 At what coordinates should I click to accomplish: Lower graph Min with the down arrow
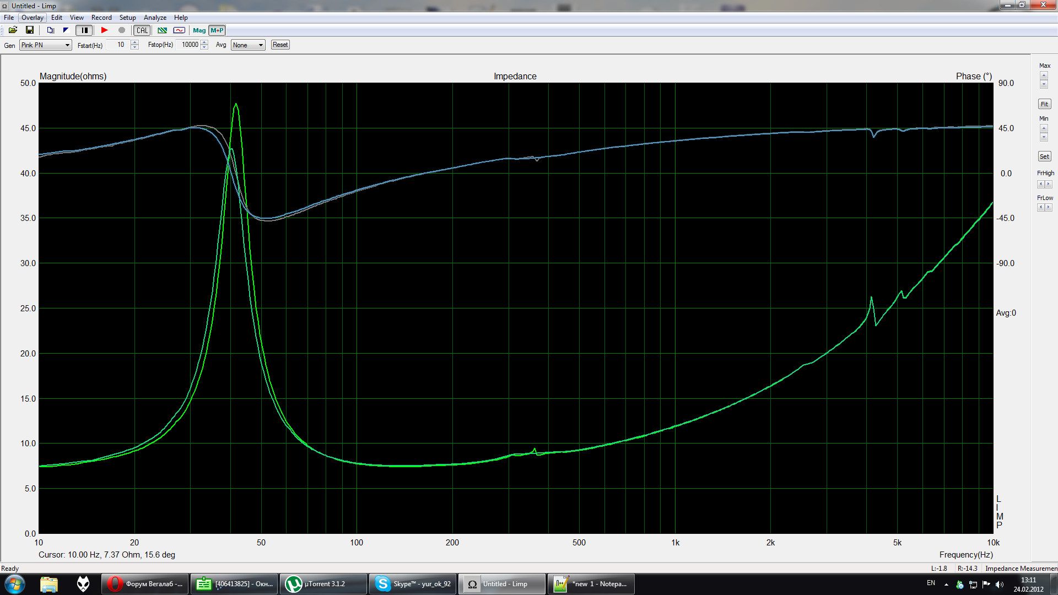1044,137
